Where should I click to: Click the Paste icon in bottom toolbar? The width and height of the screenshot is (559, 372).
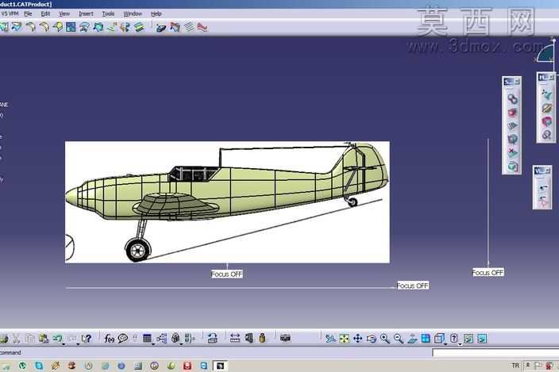[x=44, y=338]
